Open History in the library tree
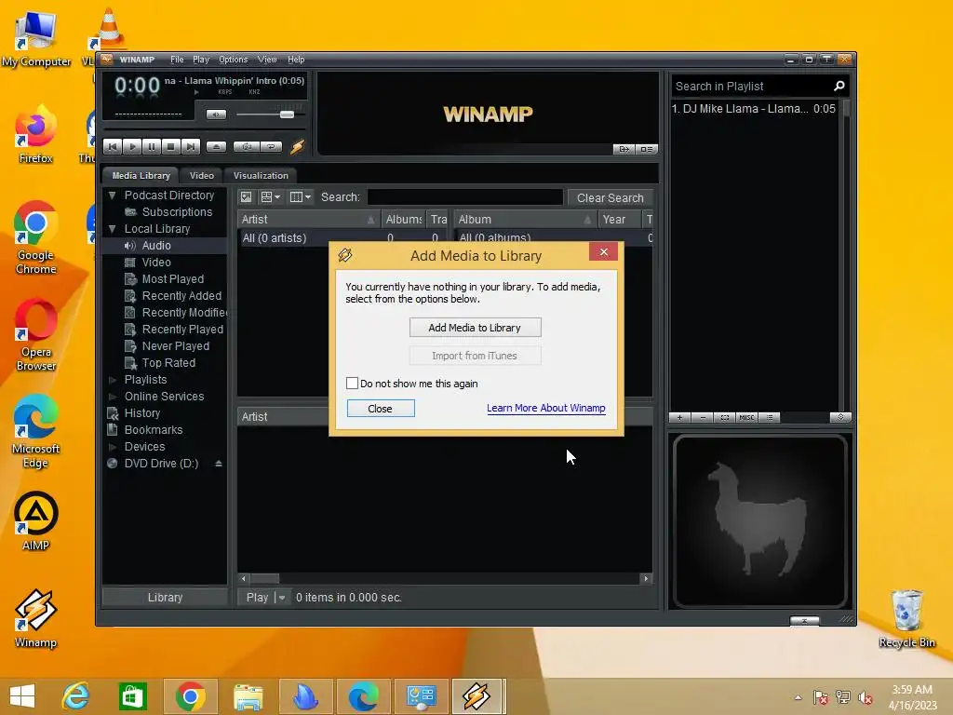The image size is (953, 715). click(x=142, y=413)
